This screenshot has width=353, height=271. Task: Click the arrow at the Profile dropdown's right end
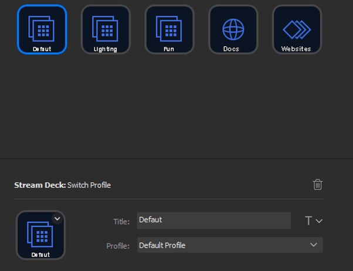click(x=314, y=245)
